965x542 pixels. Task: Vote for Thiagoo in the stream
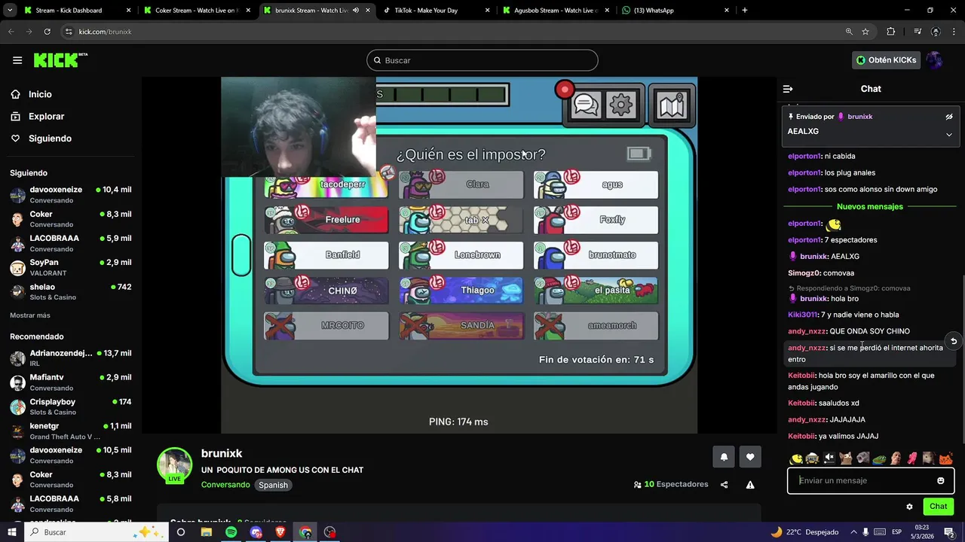pyautogui.click(x=461, y=291)
